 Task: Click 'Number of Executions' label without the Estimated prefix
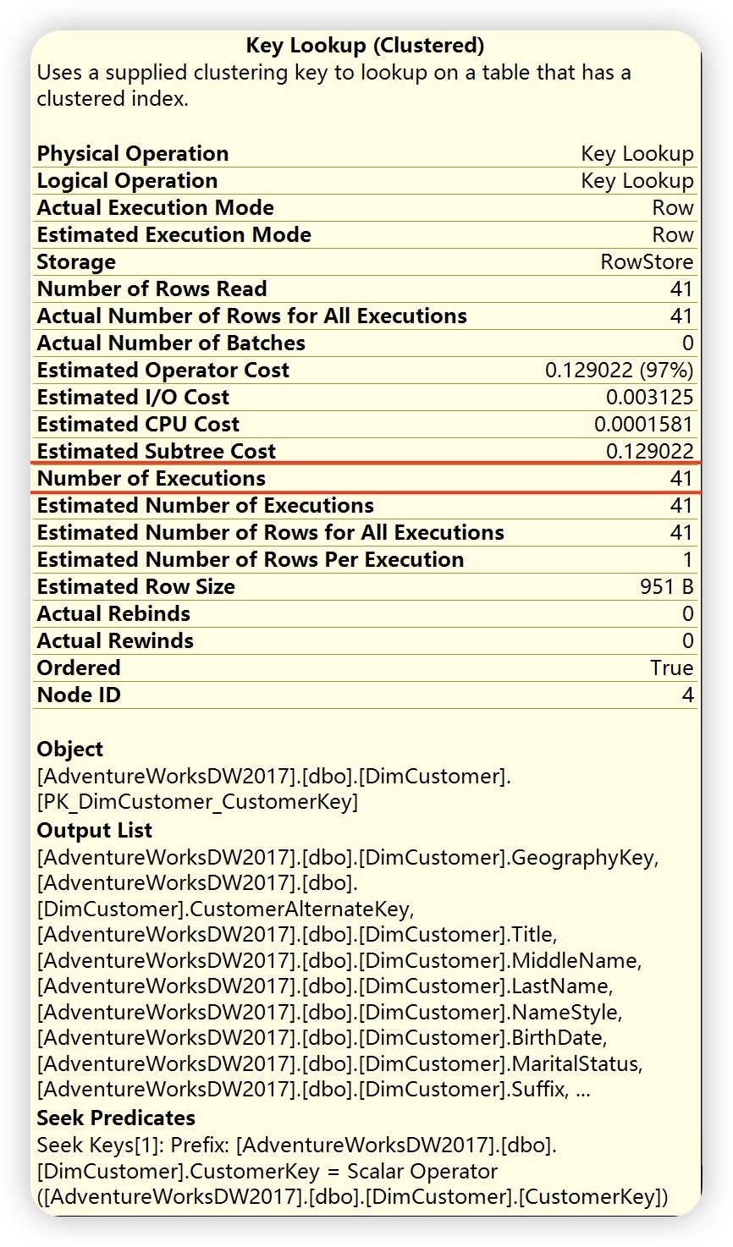point(152,479)
